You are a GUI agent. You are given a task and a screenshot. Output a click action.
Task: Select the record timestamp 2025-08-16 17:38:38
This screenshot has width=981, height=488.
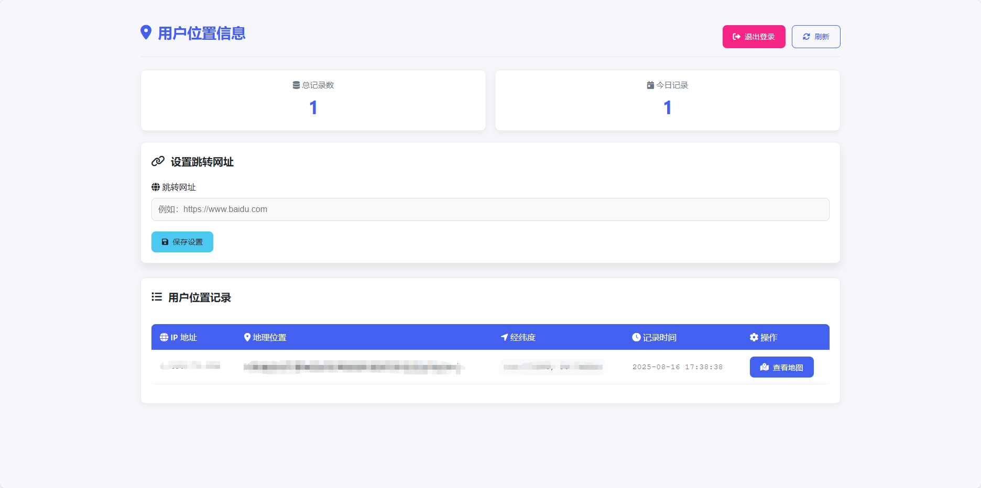click(x=677, y=367)
